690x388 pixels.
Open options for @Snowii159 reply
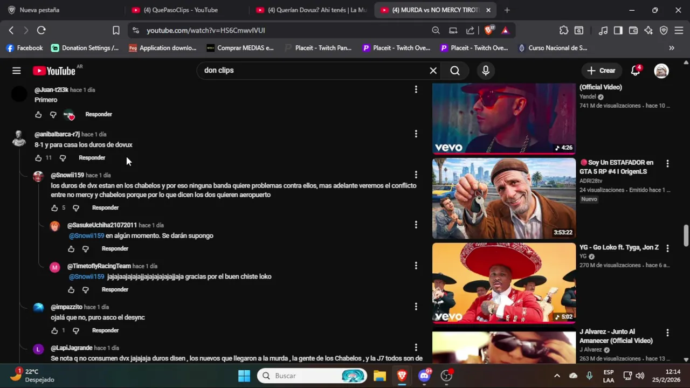(x=416, y=175)
